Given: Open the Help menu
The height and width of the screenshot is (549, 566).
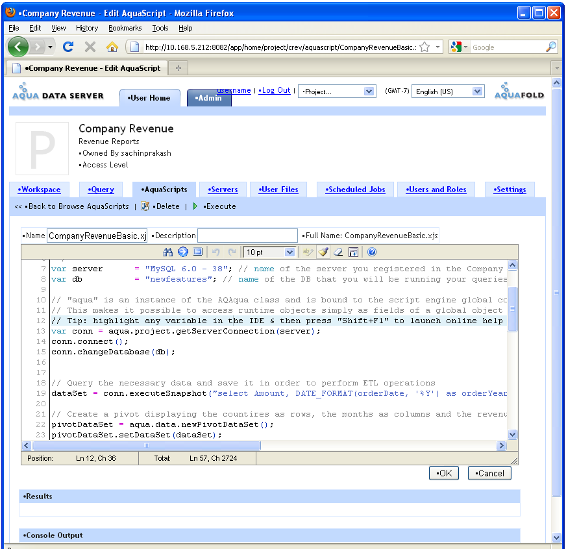Looking at the screenshot, I should tap(185, 28).
